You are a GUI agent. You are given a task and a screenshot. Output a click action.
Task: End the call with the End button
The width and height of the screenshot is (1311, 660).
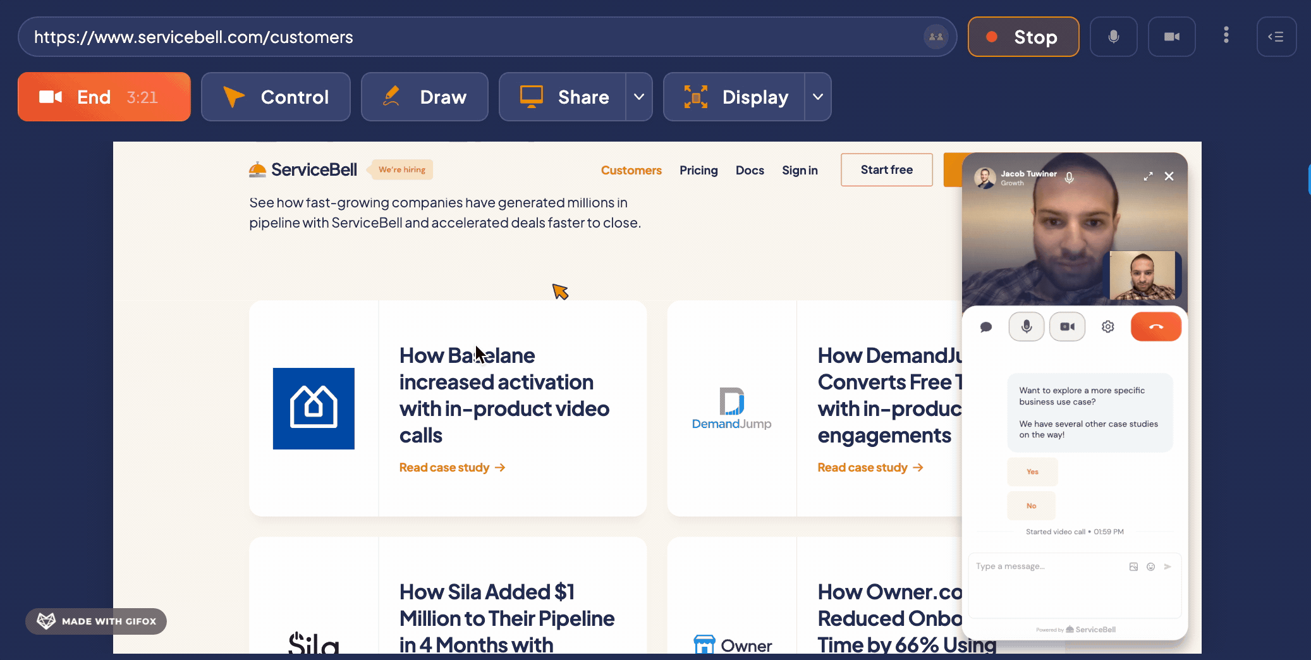click(x=104, y=97)
